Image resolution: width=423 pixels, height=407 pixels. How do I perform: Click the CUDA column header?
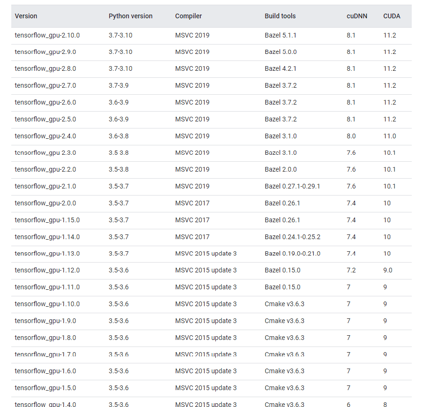point(392,16)
